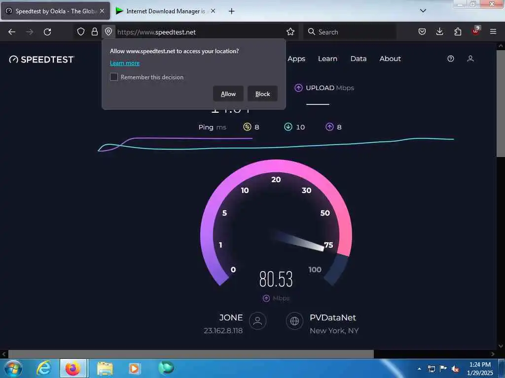Click the horizontal page scrollbar thumb
Image resolution: width=505 pixels, height=378 pixels.
(191, 354)
